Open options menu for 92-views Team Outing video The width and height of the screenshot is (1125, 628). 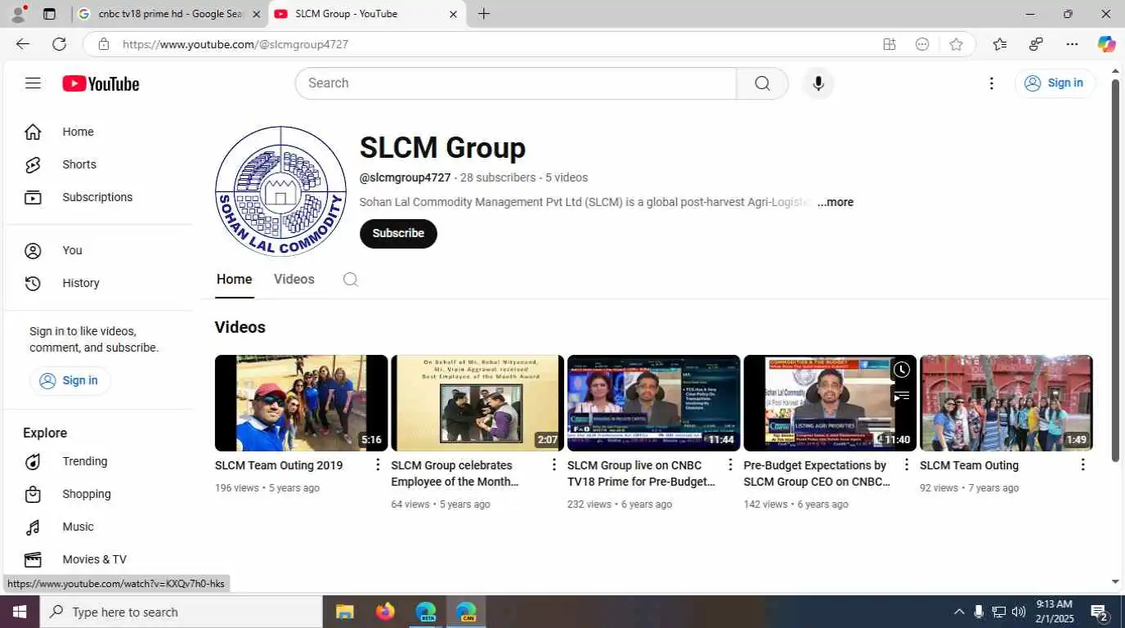(1082, 465)
